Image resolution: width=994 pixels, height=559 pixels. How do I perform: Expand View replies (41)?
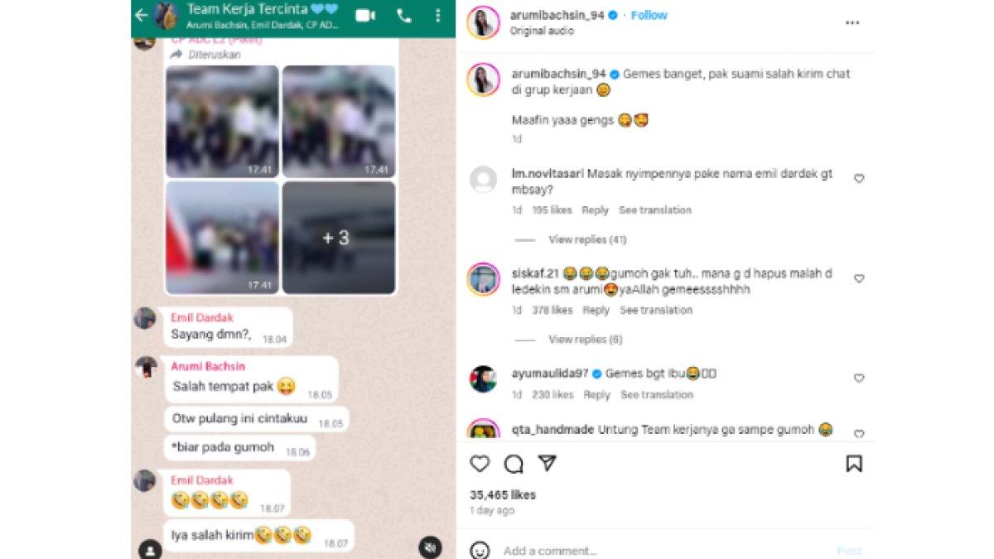click(x=587, y=239)
